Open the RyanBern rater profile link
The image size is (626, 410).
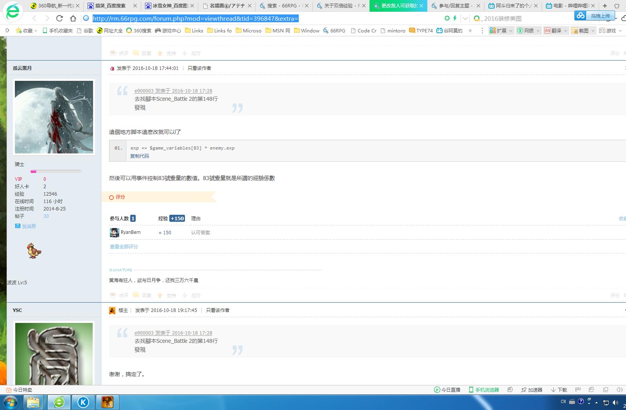tap(131, 232)
